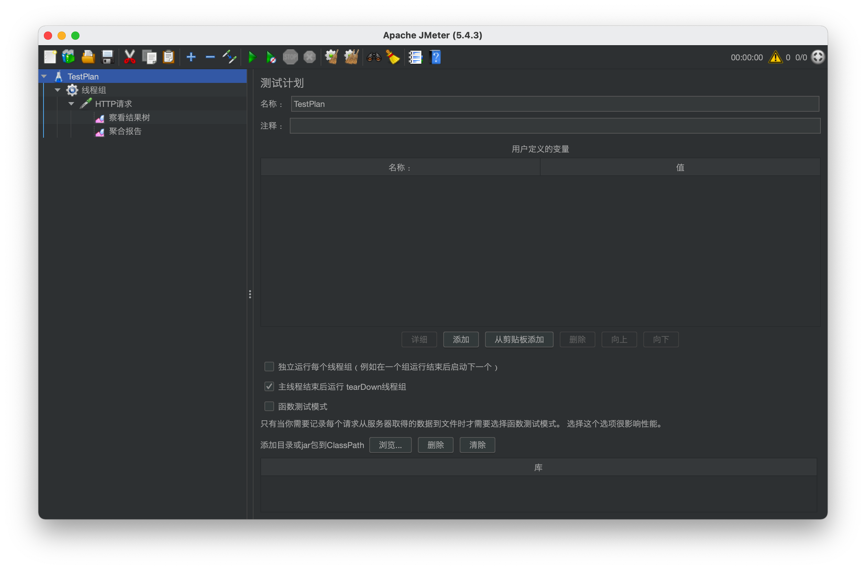866x570 pixels.
Task: Select 察看结果树 listener
Action: (129, 117)
